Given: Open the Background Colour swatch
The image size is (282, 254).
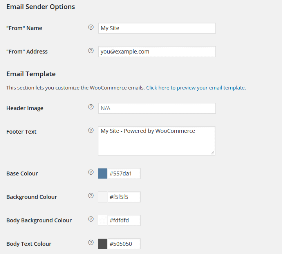Looking at the screenshot, I should pyautogui.click(x=103, y=197).
